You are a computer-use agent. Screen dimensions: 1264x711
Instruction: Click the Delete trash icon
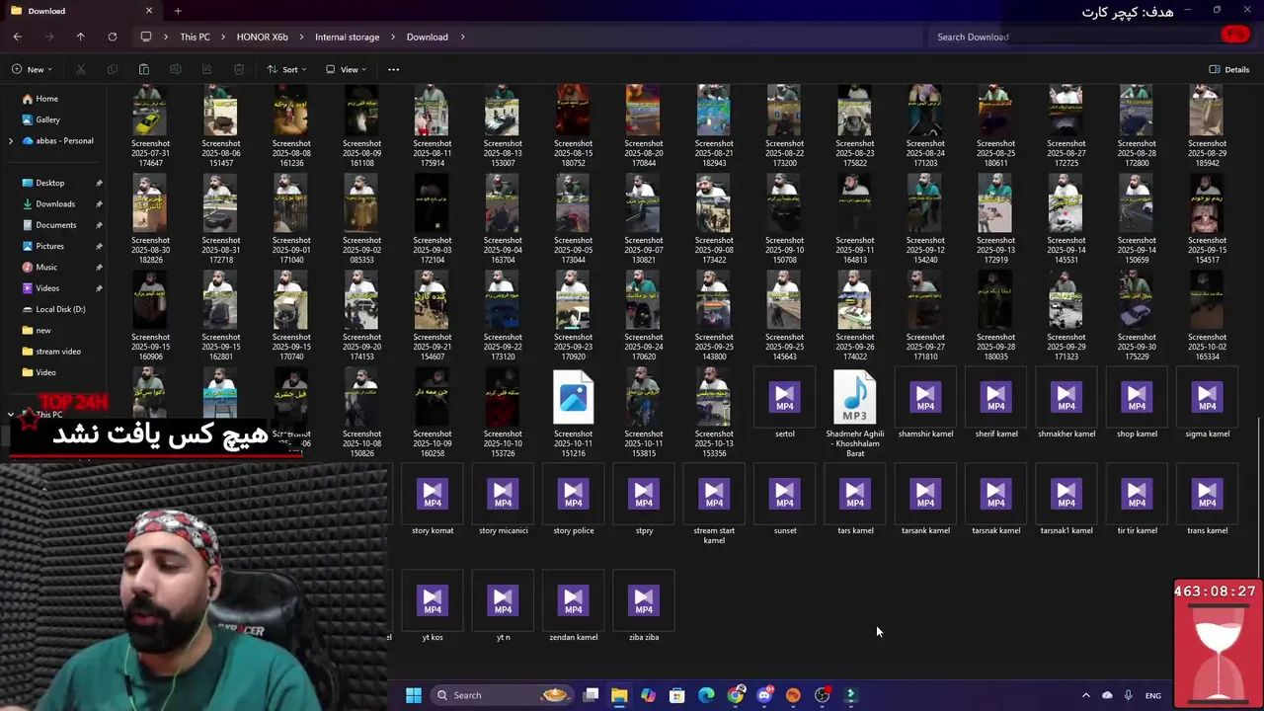(239, 69)
